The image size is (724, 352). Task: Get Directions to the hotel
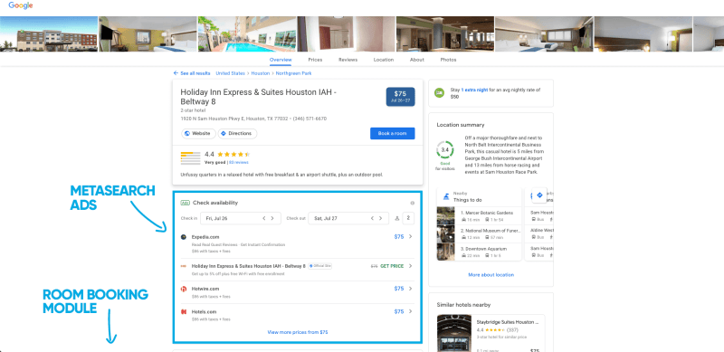pyautogui.click(x=237, y=134)
